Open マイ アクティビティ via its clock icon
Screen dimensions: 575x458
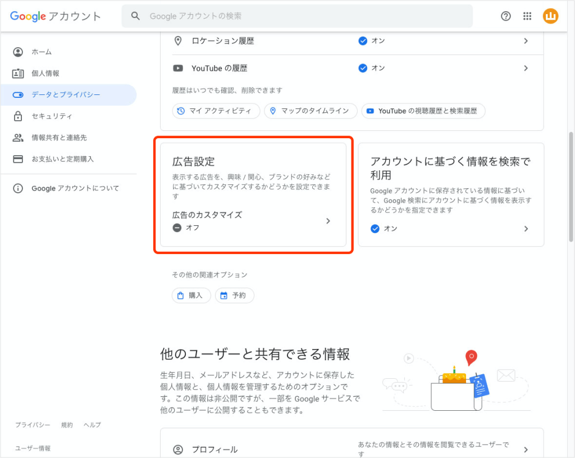tap(181, 111)
